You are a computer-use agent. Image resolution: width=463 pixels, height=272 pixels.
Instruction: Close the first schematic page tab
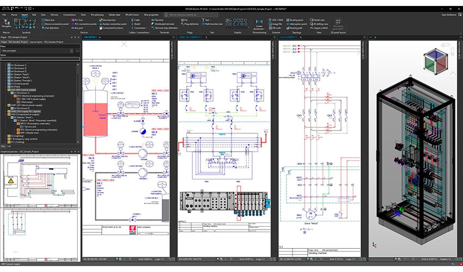click(100, 37)
